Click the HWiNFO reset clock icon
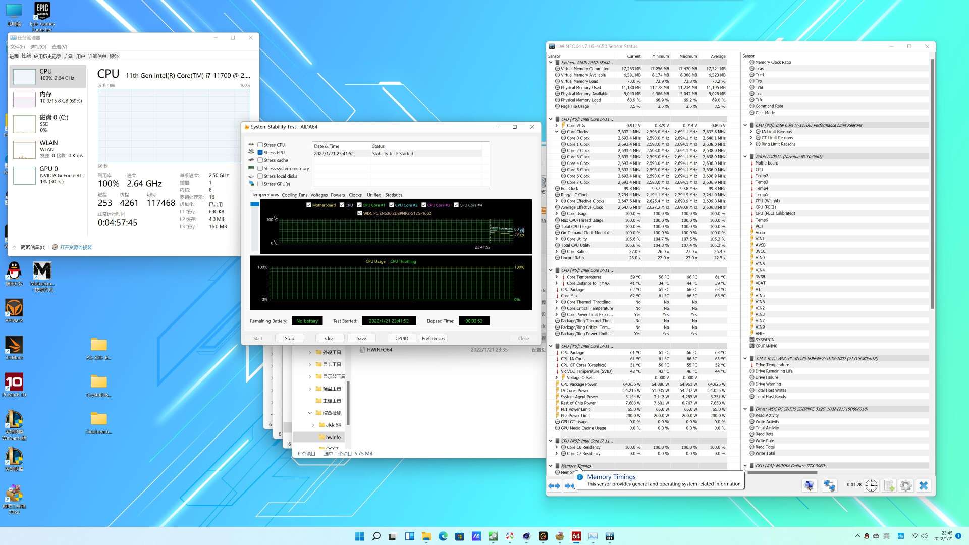 tap(871, 485)
